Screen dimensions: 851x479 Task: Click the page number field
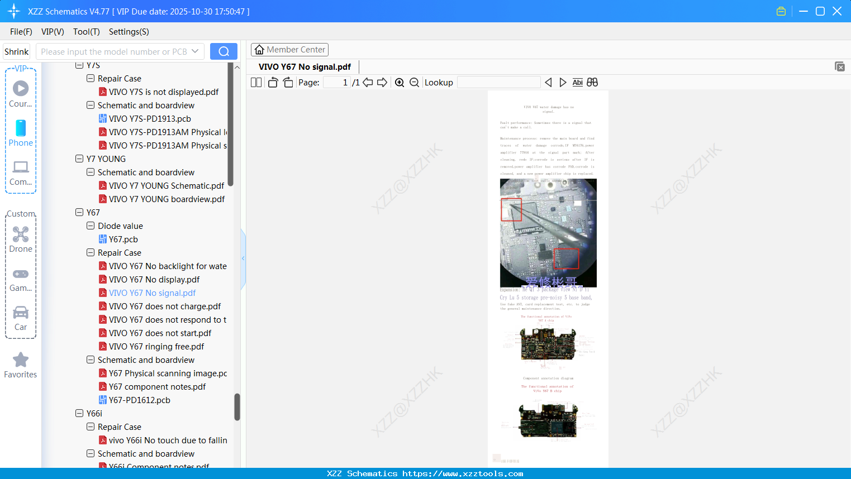[336, 83]
